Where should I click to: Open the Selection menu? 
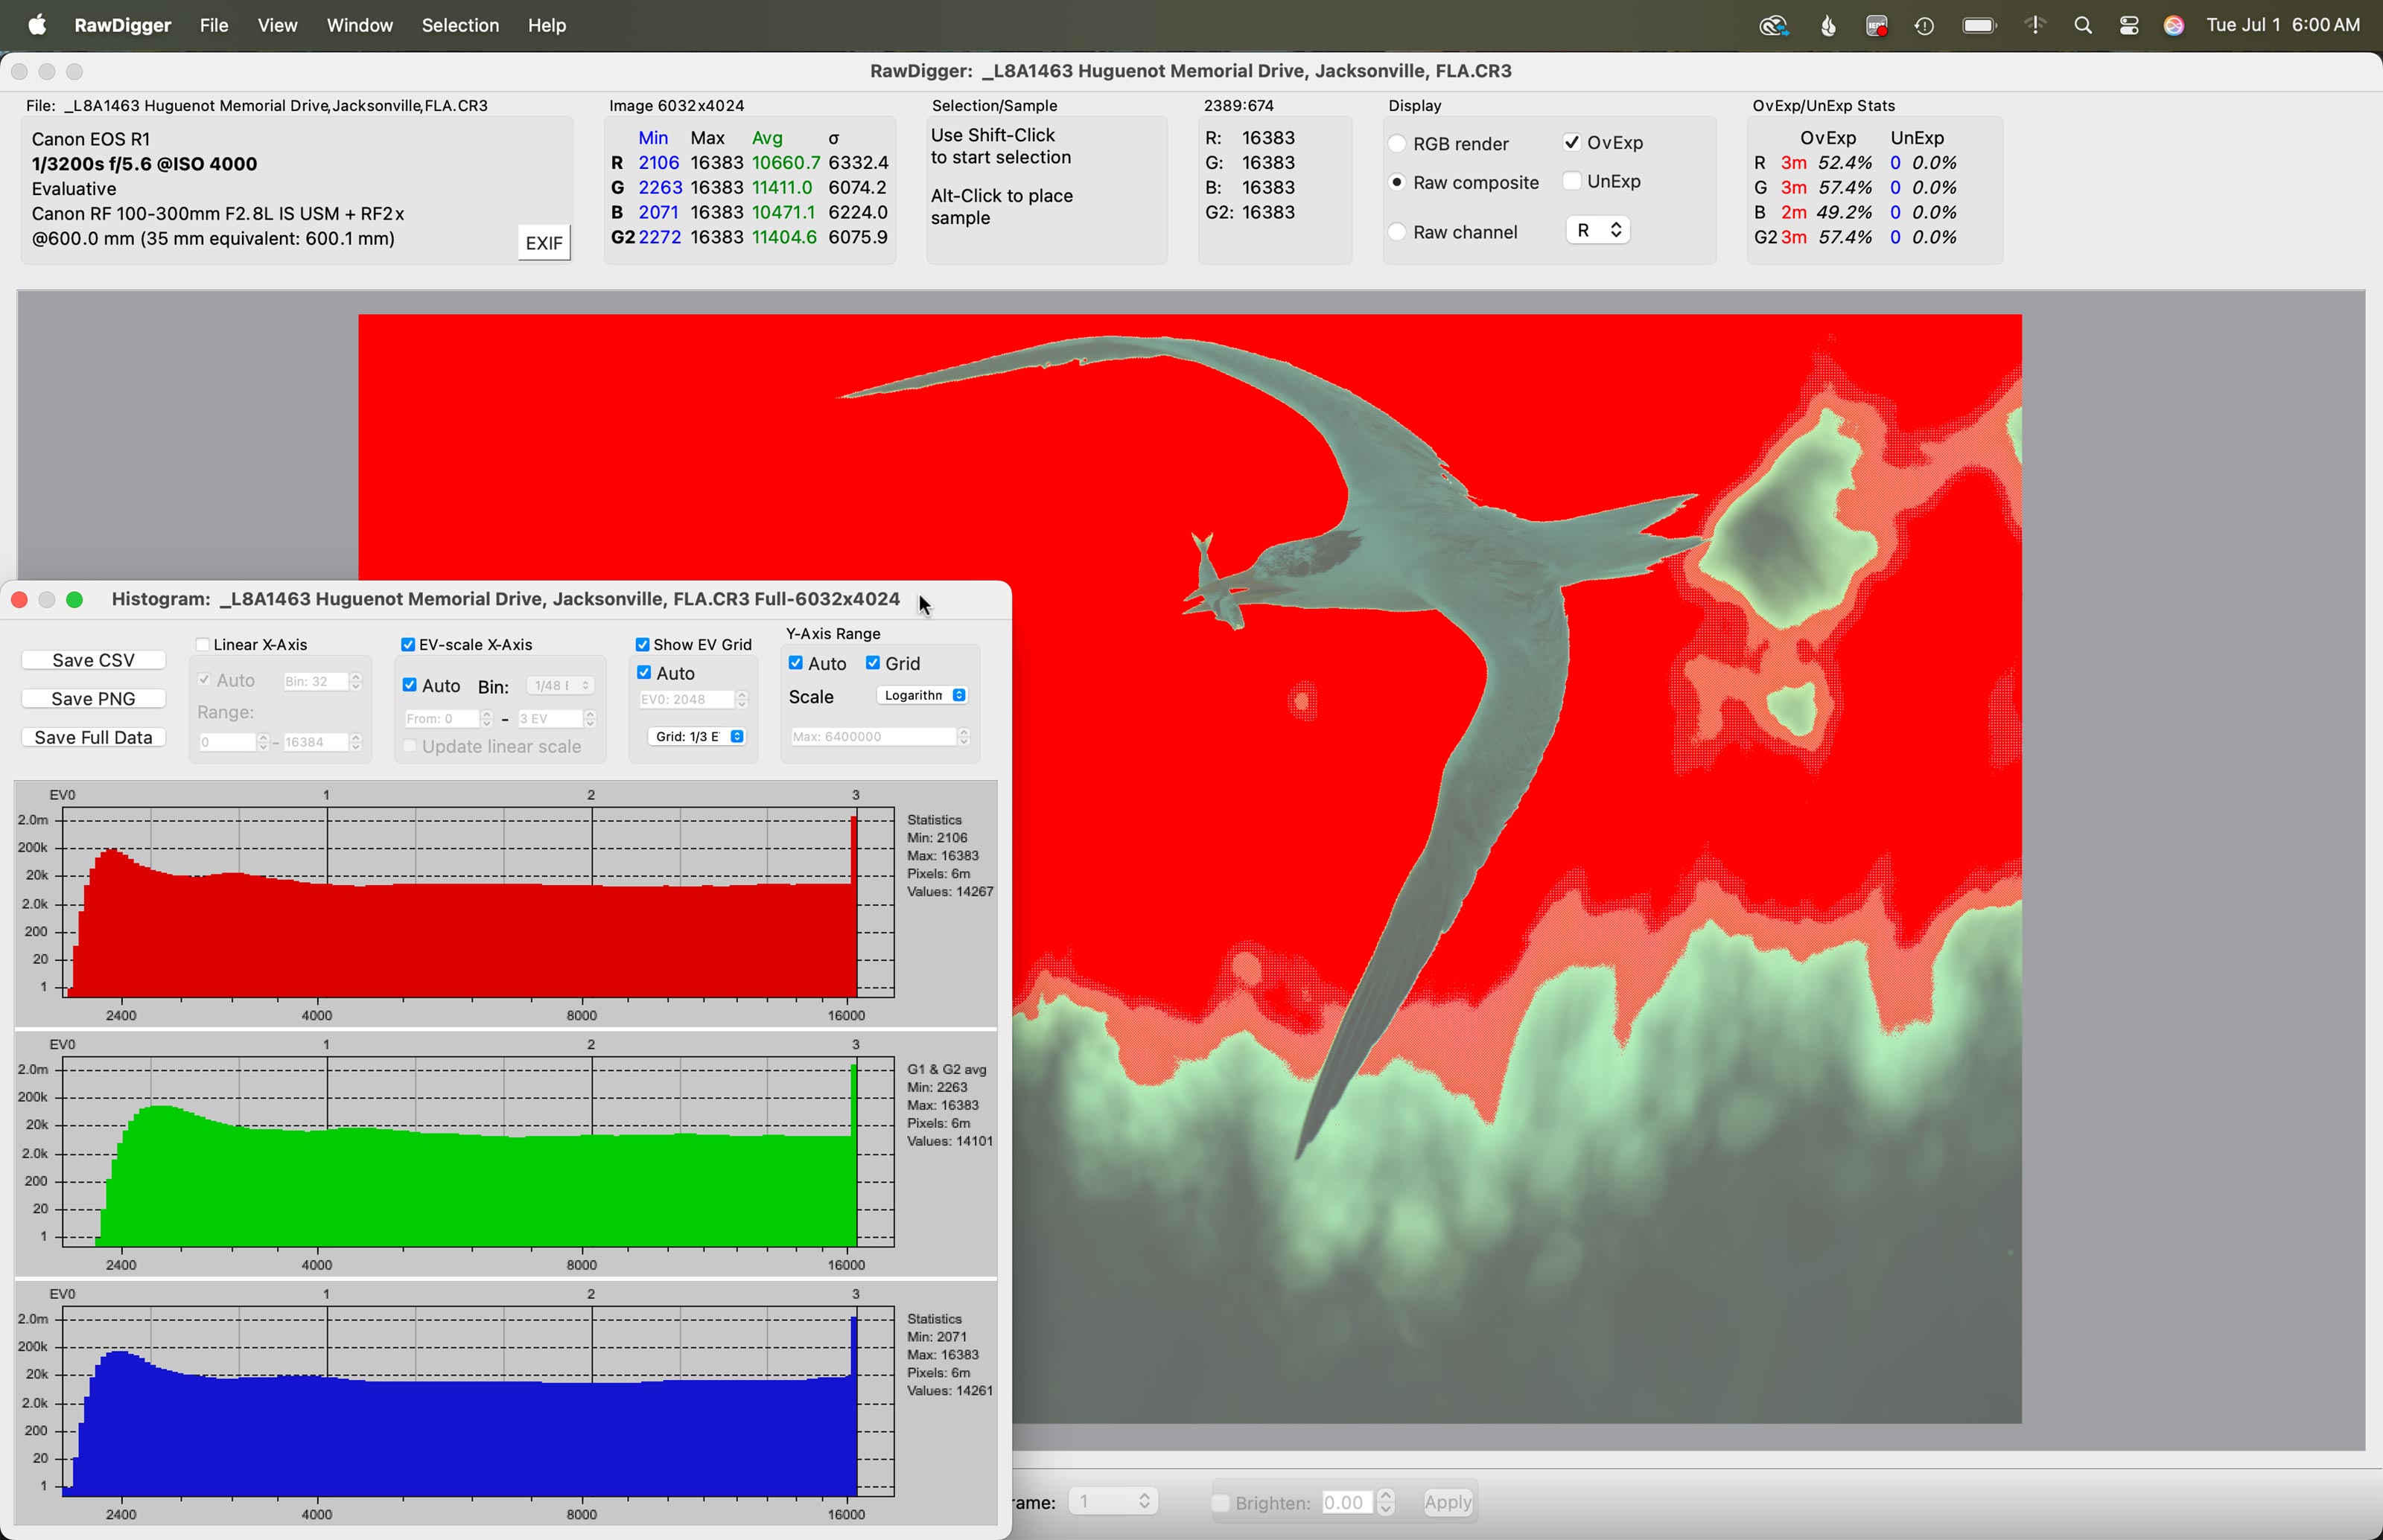[460, 26]
